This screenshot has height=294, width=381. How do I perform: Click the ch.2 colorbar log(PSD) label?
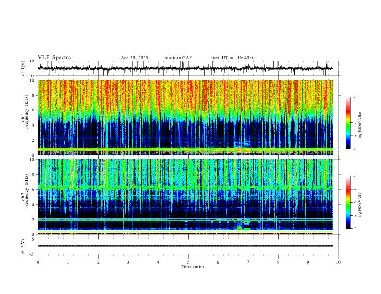tap(360, 205)
